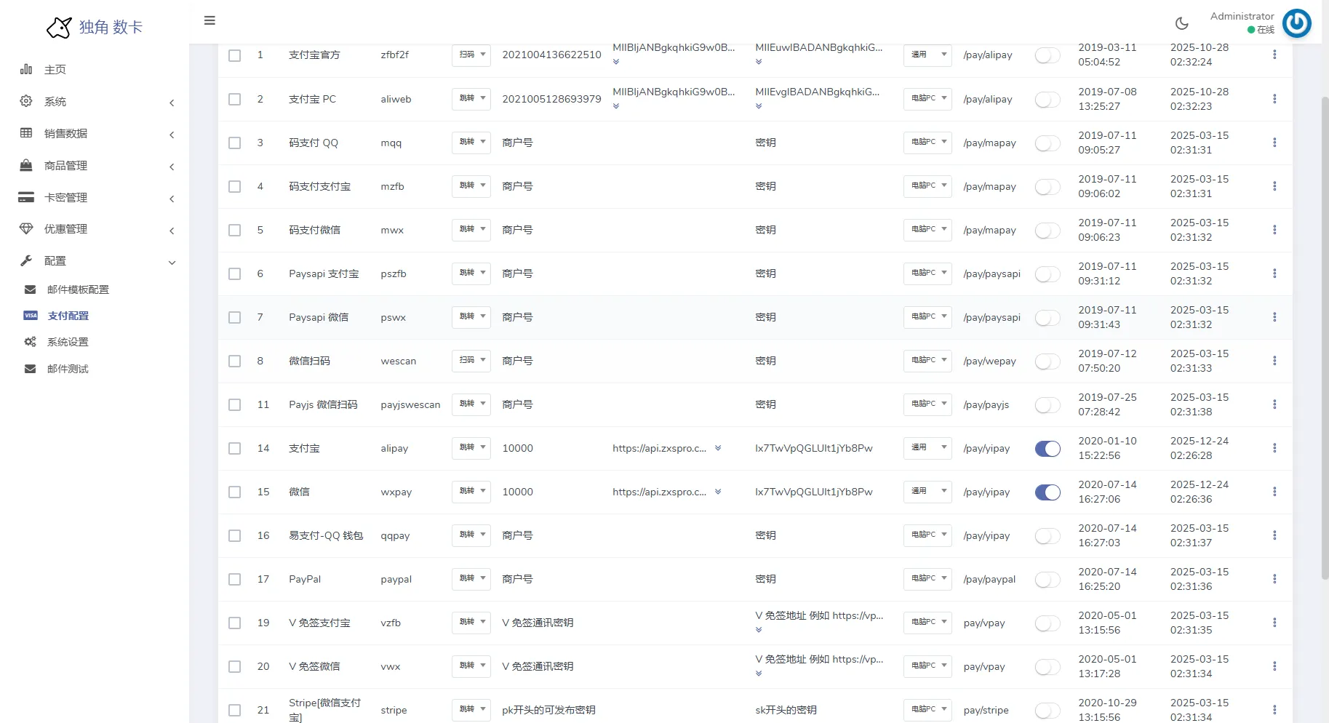Open the 跳转 dropdown on the PayPal row
This screenshot has width=1329, height=723.
[471, 579]
